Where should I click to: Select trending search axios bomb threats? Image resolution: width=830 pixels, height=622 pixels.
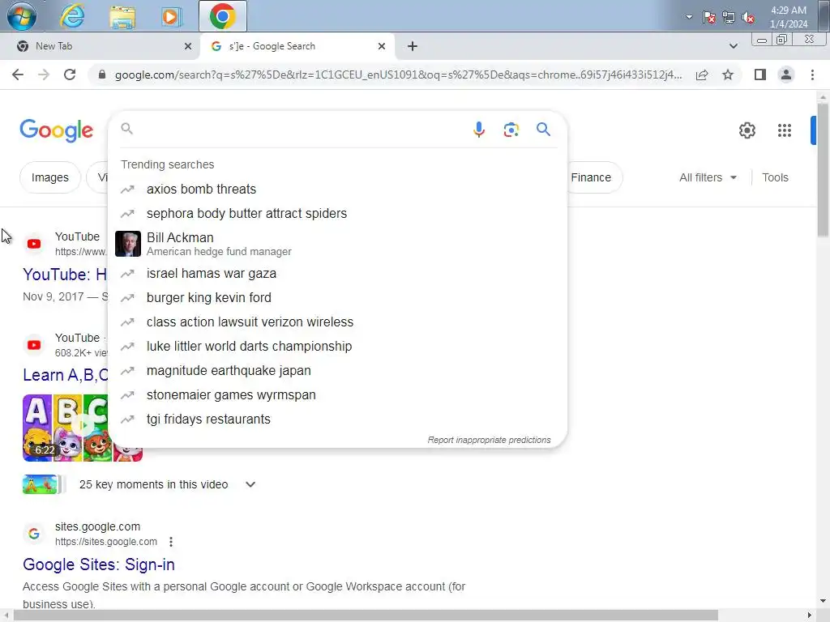tap(337, 190)
